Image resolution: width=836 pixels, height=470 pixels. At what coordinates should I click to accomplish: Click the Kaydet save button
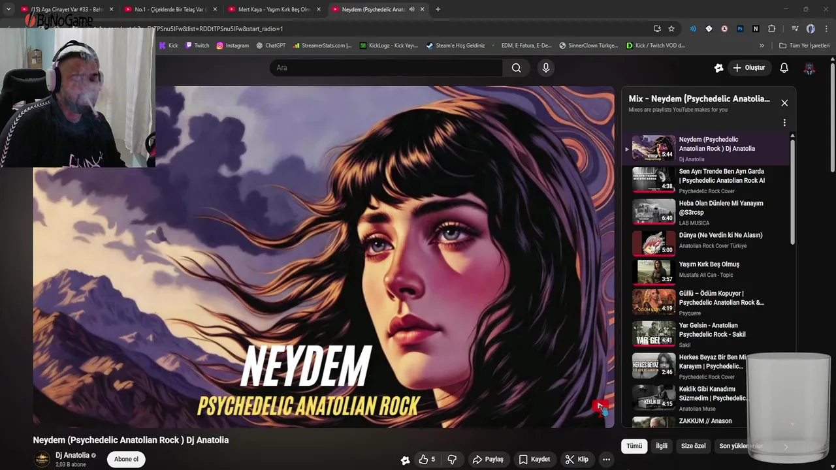click(x=534, y=460)
